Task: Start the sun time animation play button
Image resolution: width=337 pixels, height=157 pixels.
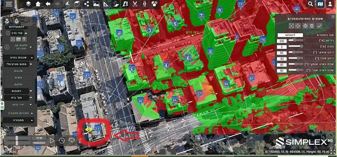Action: [52, 140]
